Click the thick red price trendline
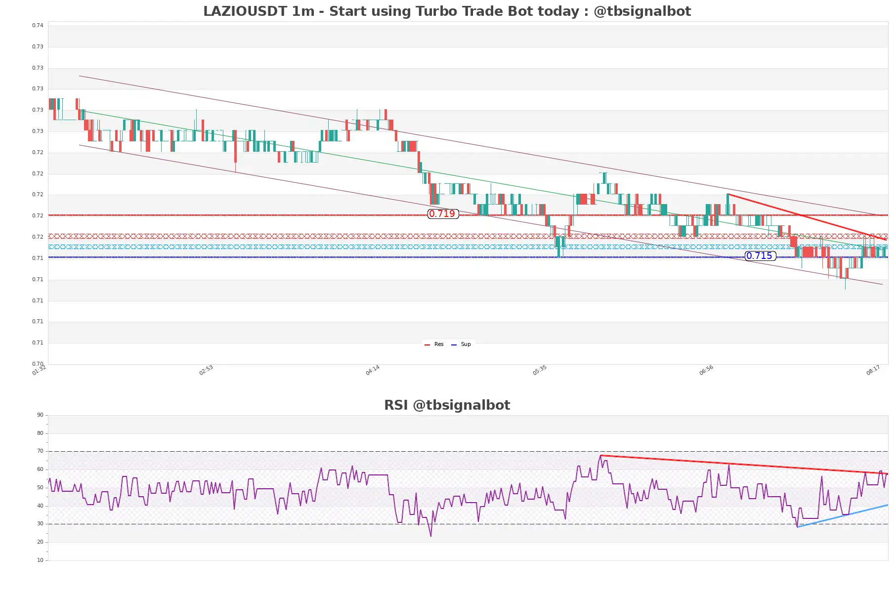The width and height of the screenshot is (895, 597). click(x=807, y=217)
